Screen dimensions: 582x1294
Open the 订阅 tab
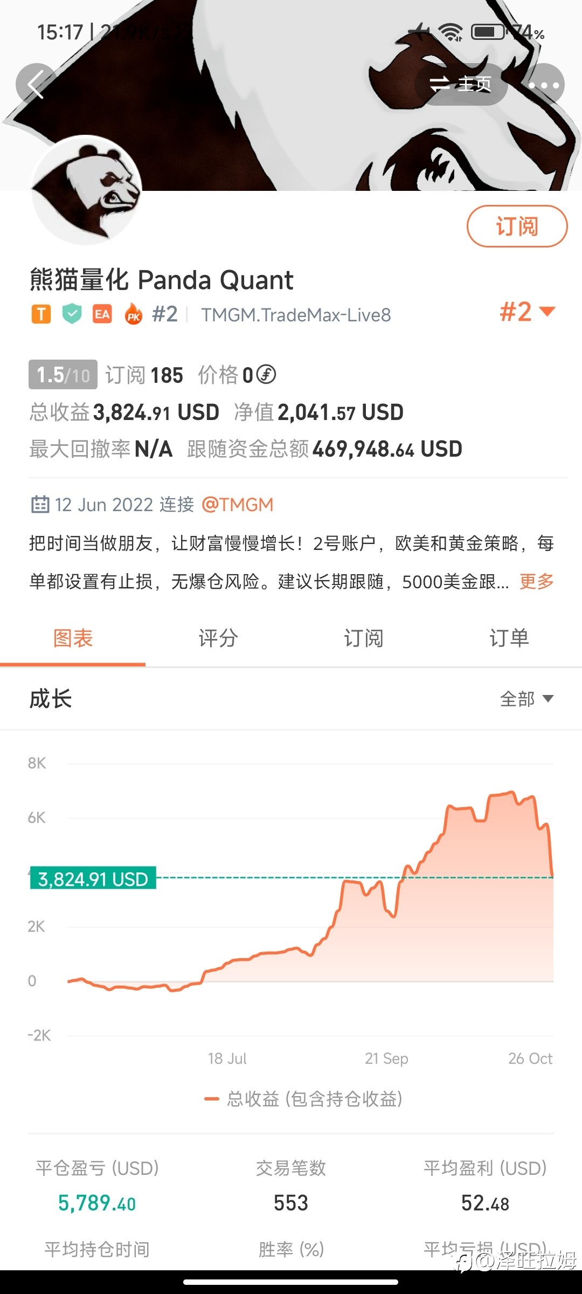tap(364, 638)
